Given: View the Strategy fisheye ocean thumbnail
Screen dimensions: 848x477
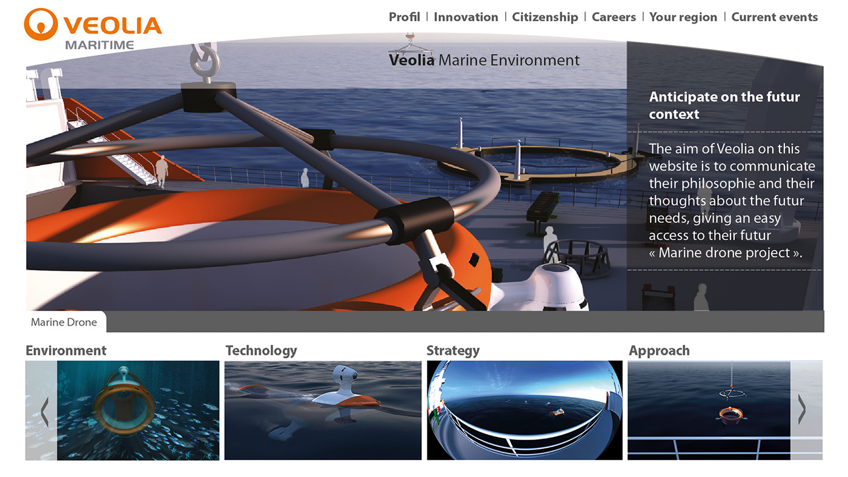Looking at the screenshot, I should pos(525,410).
